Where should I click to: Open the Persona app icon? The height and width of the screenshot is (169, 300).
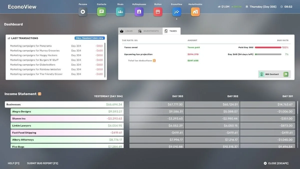point(83,12)
